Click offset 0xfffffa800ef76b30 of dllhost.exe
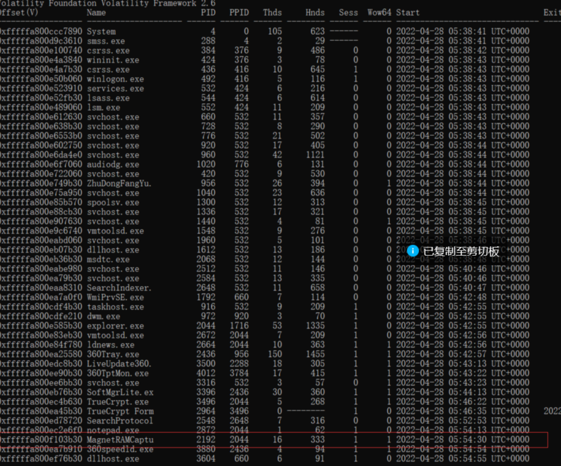This screenshot has height=466, width=561. tap(41, 459)
